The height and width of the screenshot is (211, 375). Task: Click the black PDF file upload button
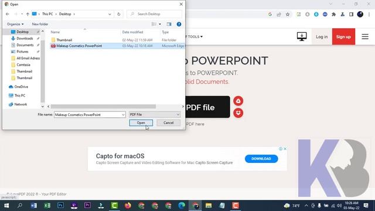207,107
